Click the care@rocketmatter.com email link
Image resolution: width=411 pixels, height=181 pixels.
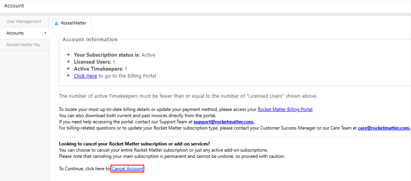[384, 128]
